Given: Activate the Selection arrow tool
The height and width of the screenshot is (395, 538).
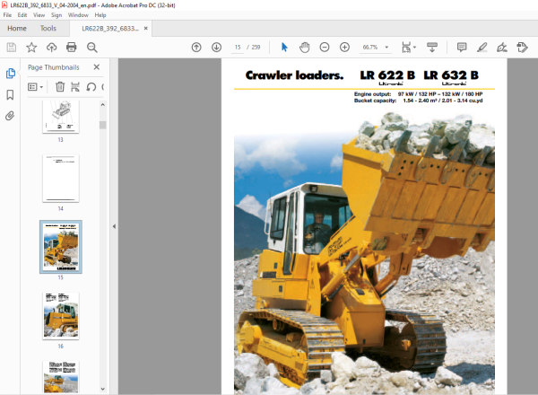Looking at the screenshot, I should (x=284, y=48).
